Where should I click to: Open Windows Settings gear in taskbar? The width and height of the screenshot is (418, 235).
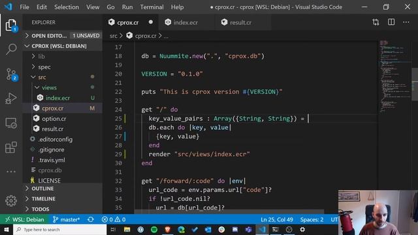(302, 230)
